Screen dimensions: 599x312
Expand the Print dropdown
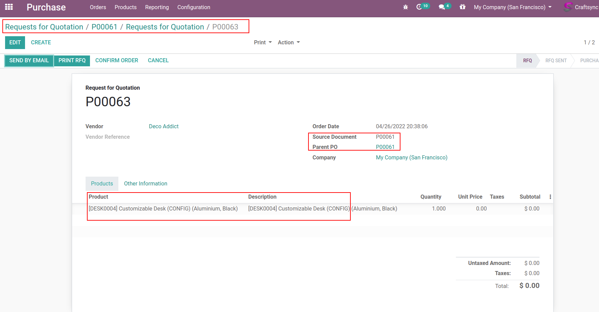pyautogui.click(x=262, y=42)
